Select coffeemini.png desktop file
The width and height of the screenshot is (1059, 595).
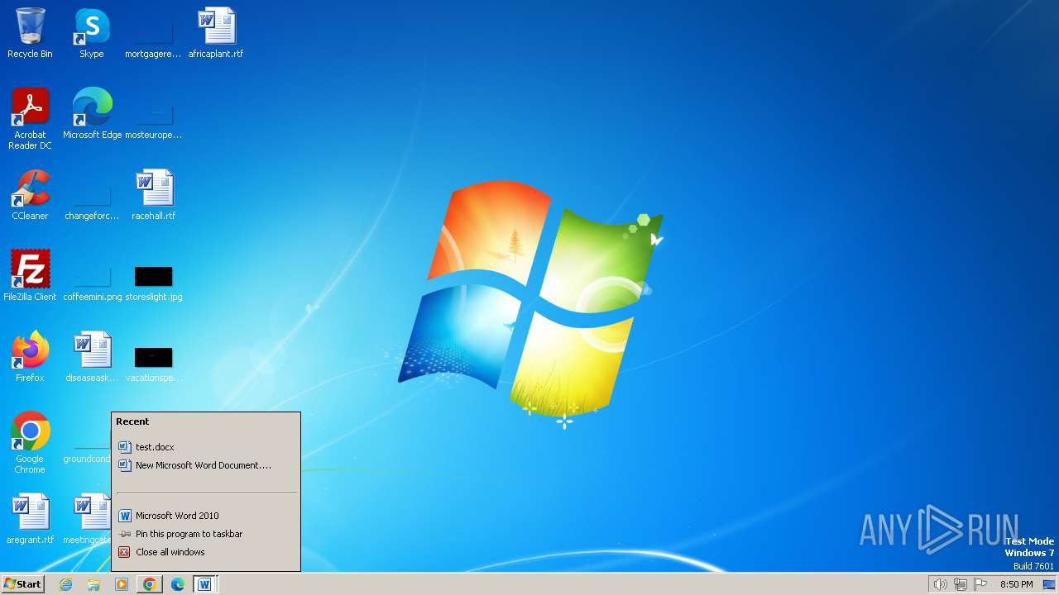[x=92, y=285]
